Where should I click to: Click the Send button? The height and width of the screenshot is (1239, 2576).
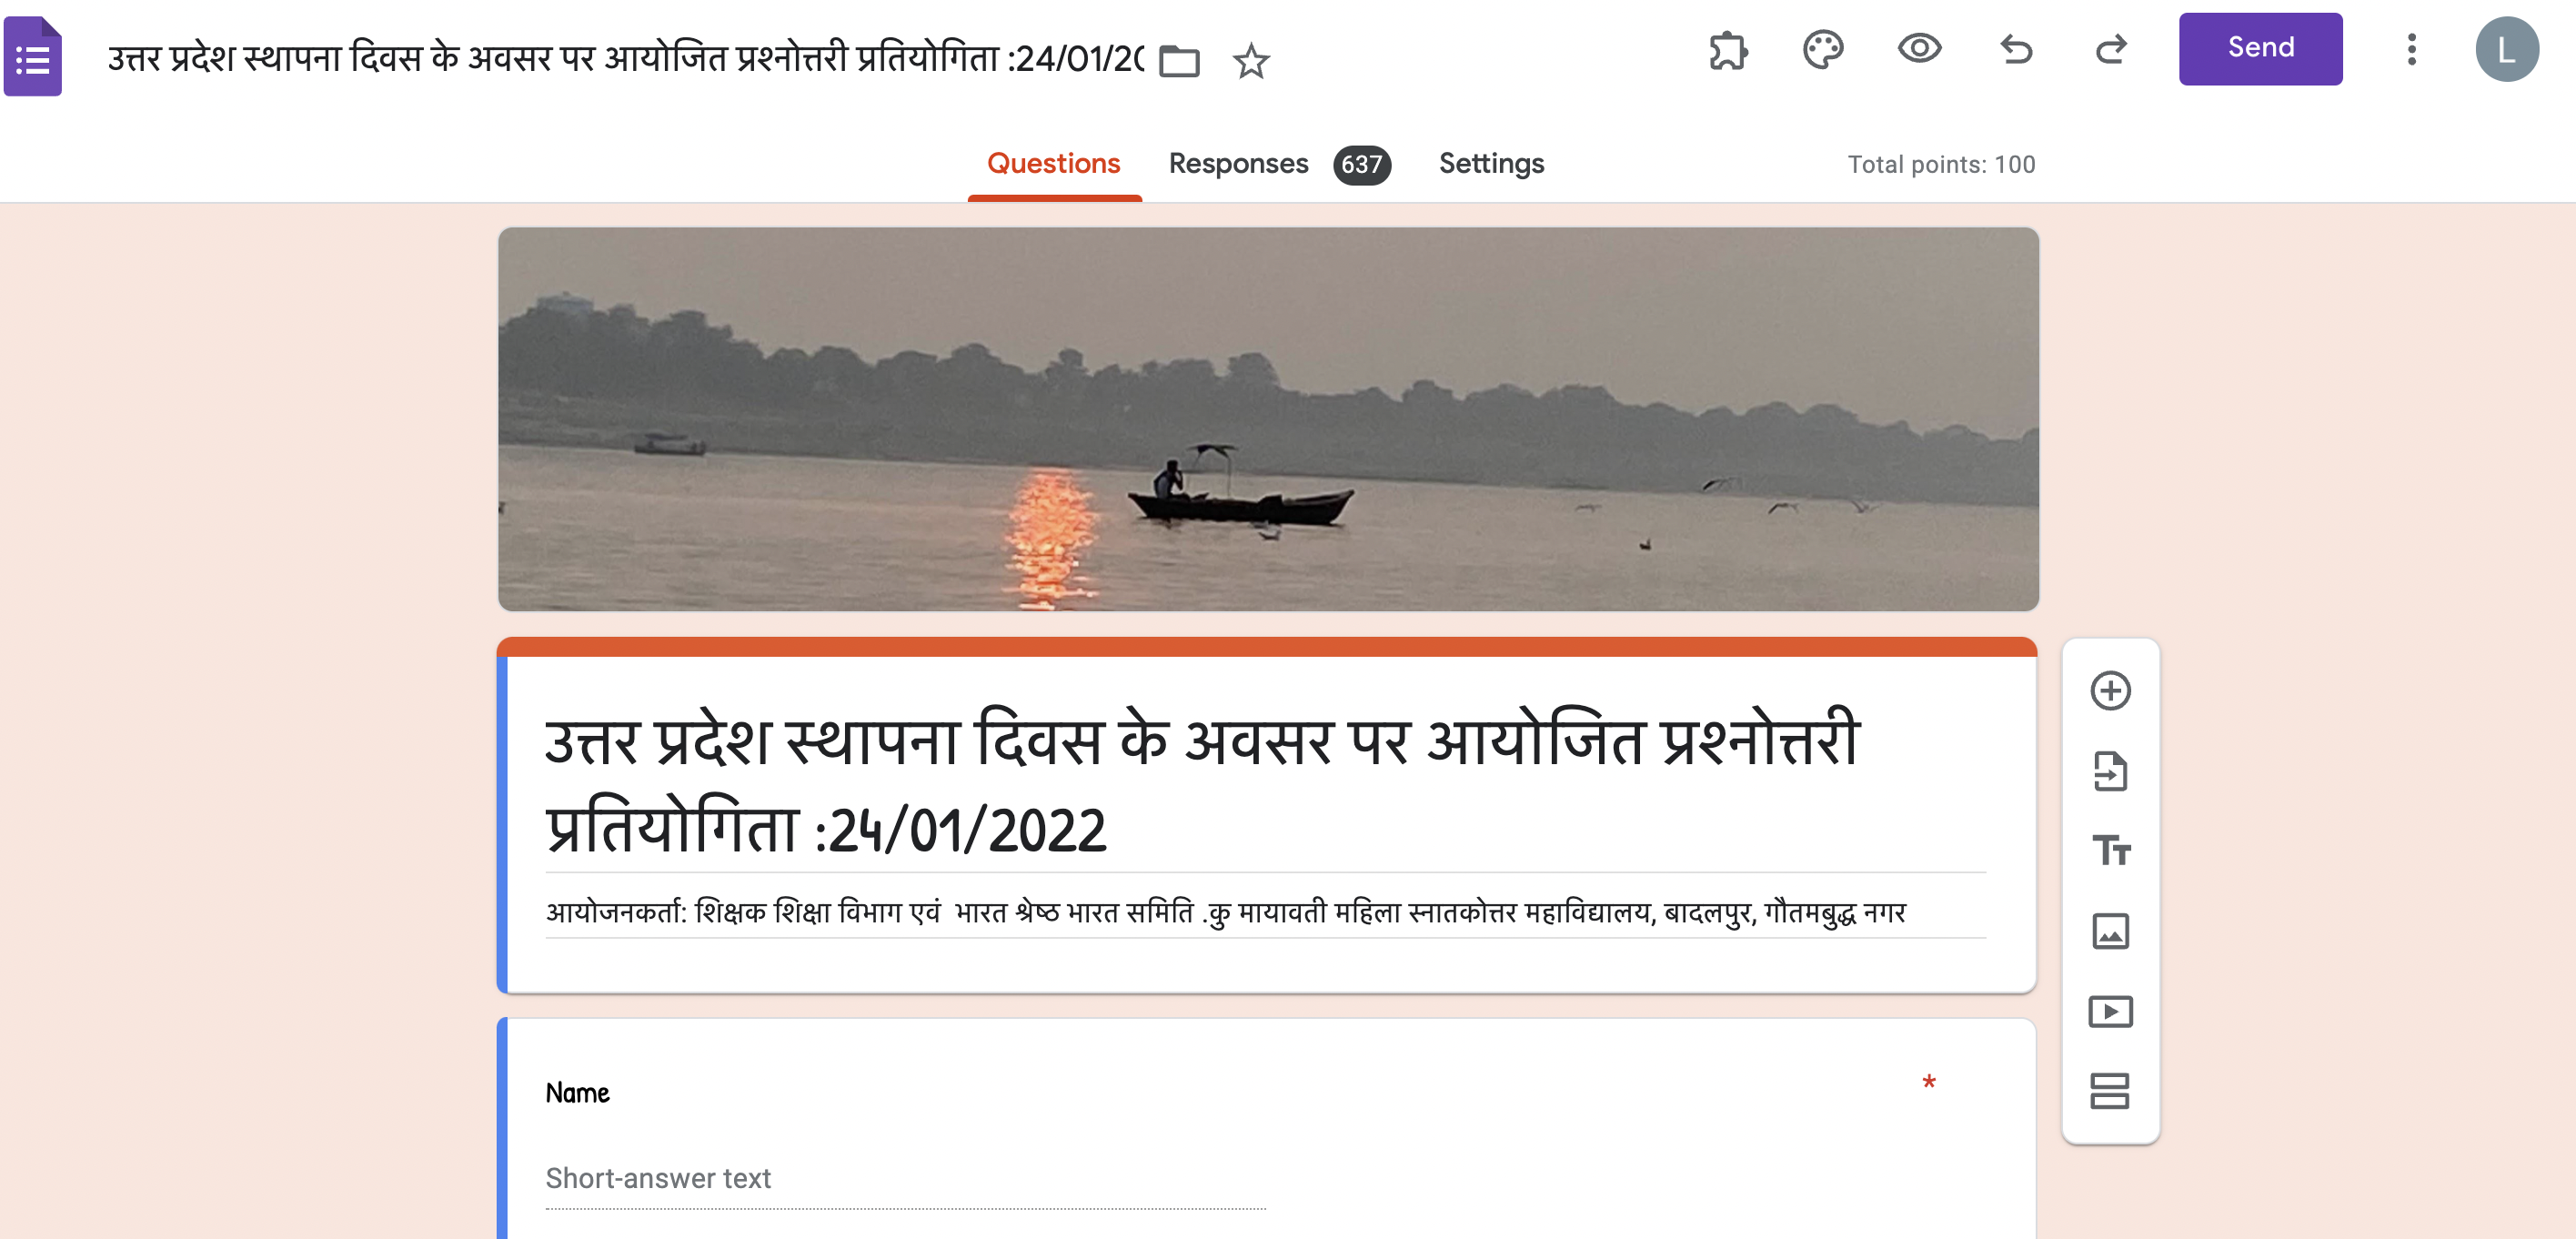(x=2260, y=48)
